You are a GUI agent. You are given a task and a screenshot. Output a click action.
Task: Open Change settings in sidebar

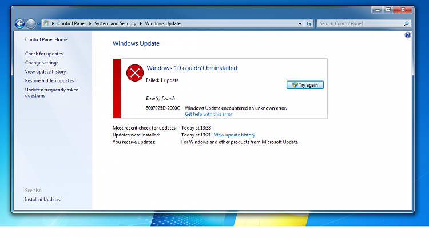42,63
